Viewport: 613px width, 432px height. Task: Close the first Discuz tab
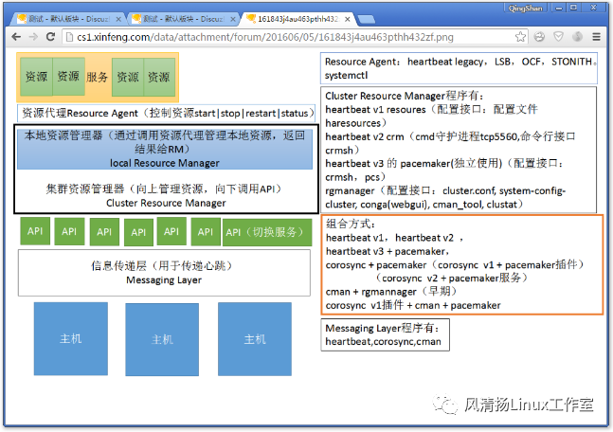coord(118,19)
